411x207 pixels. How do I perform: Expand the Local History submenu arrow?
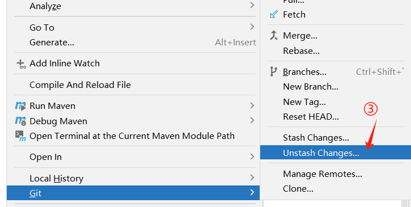(x=252, y=178)
